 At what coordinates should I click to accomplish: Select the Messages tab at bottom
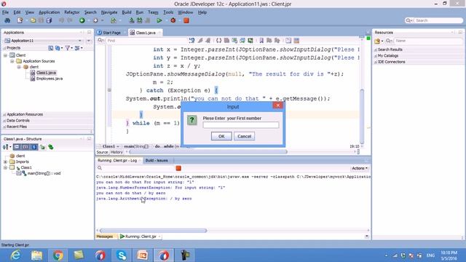coord(105,237)
